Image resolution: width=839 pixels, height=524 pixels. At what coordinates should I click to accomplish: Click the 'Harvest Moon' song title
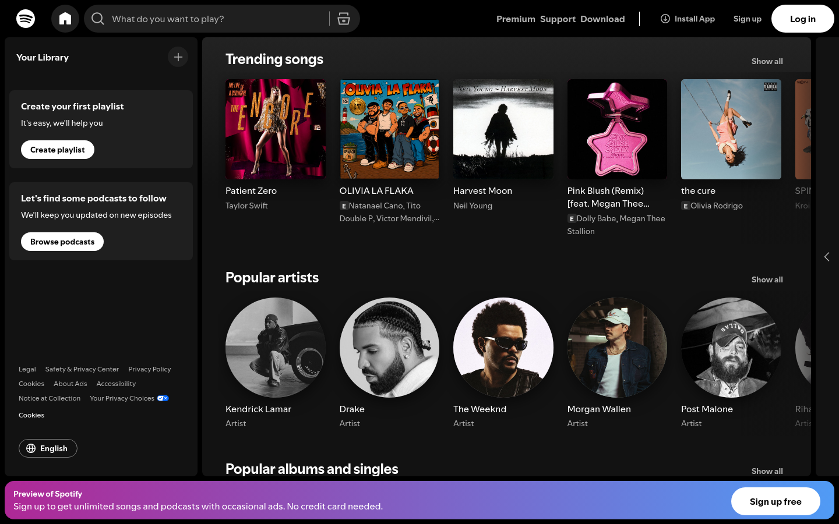click(482, 191)
